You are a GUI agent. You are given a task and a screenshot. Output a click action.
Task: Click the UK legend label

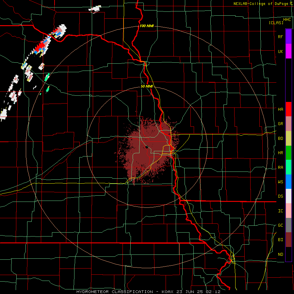[x=280, y=51]
